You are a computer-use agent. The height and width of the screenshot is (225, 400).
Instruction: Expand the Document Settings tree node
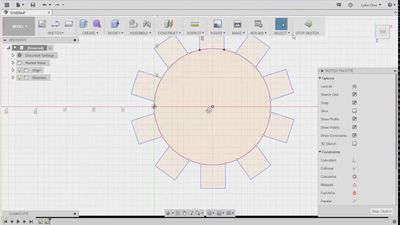point(13,55)
